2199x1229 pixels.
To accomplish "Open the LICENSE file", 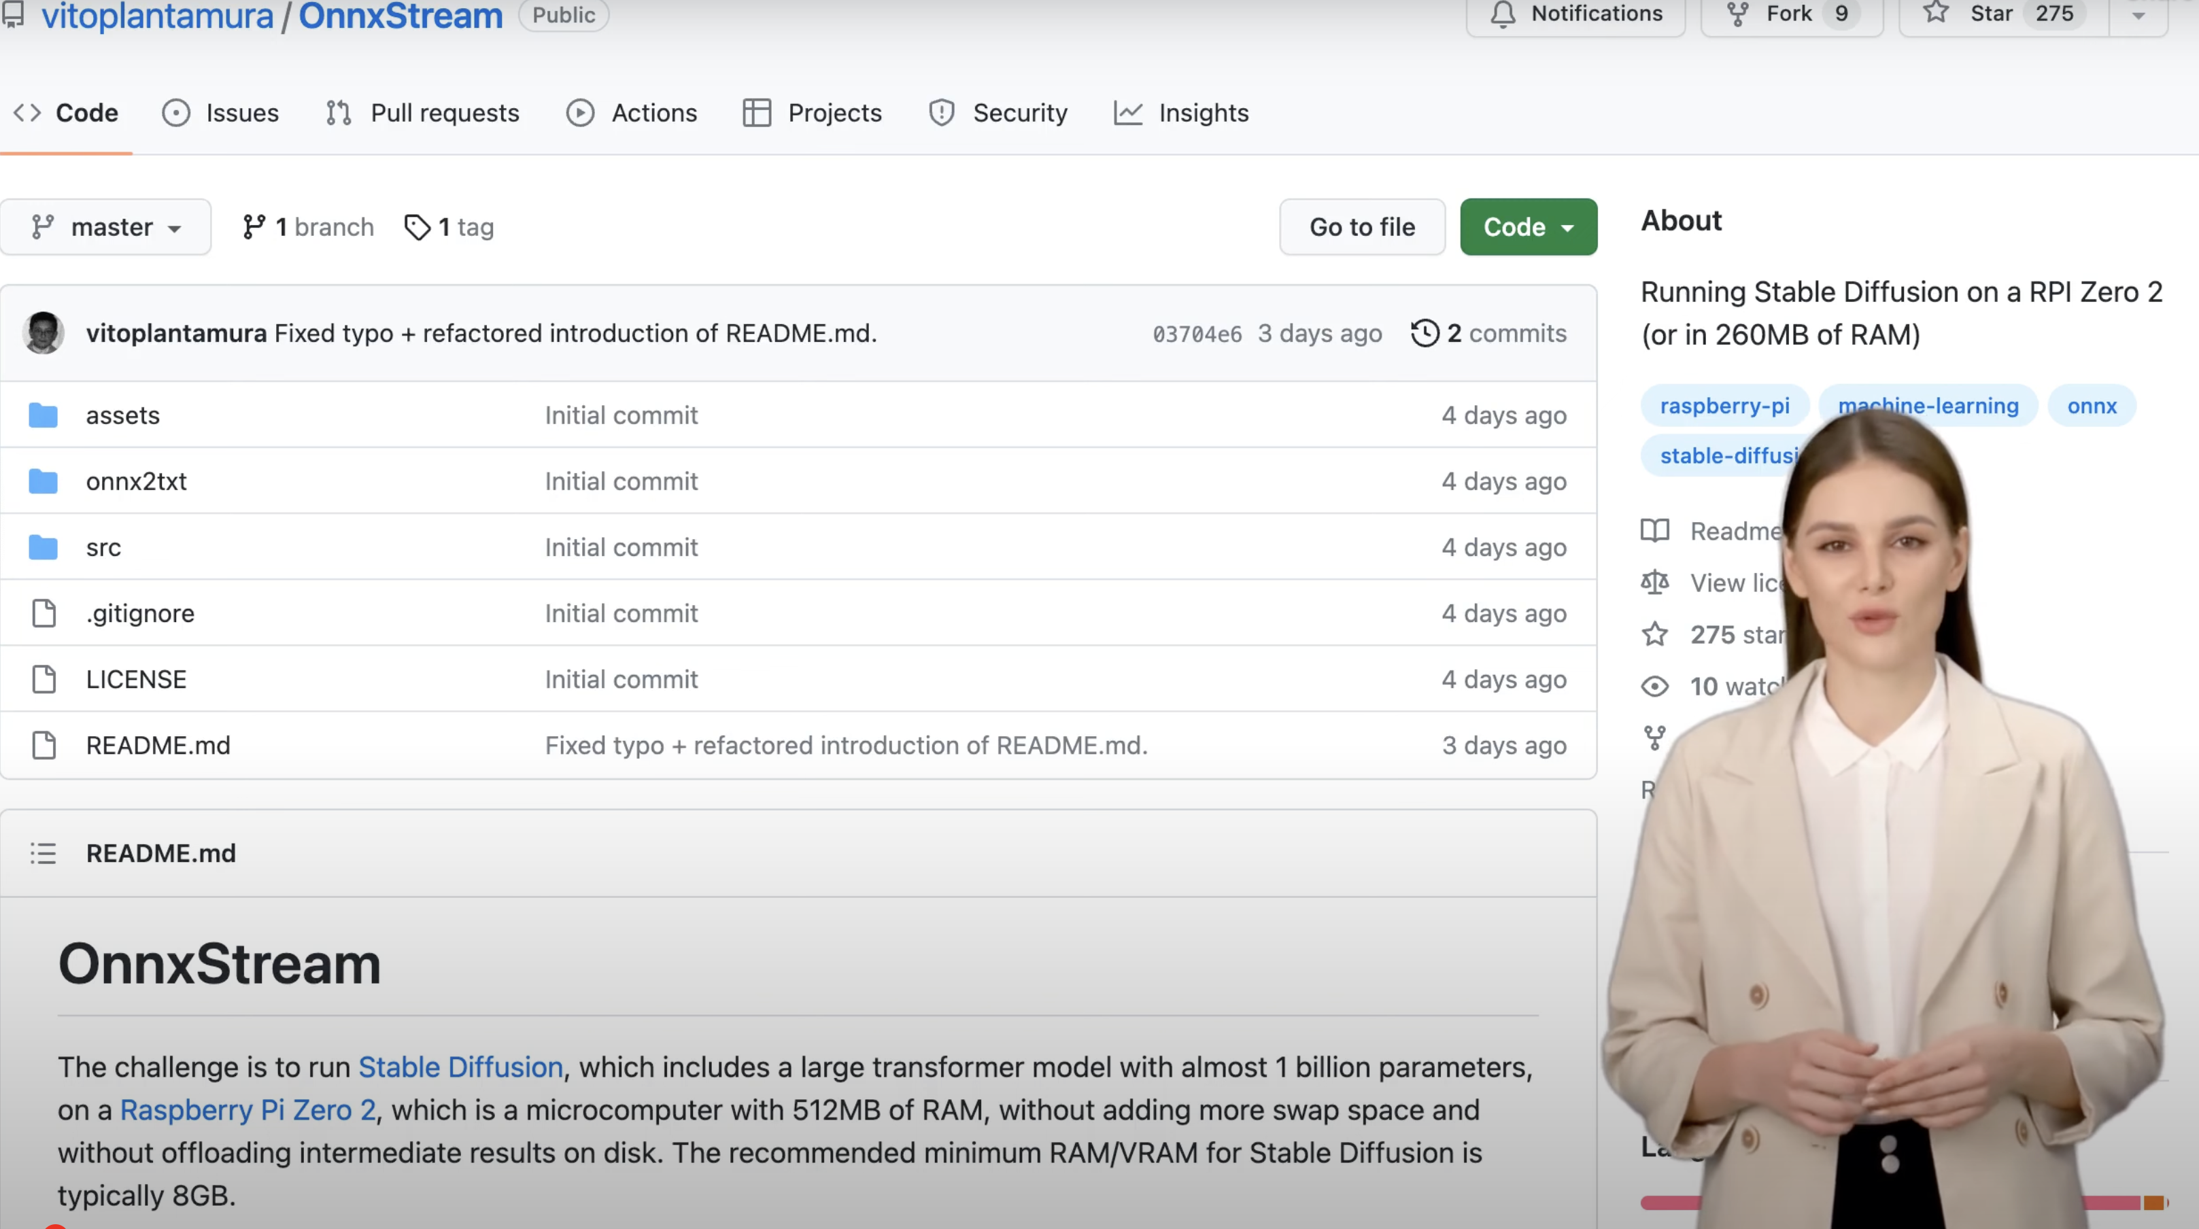I will coord(136,679).
